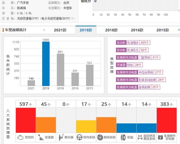Screen dimensions: 180x144
Task: Select the clutch (离合器) pedal icon
Action: pyautogui.click(x=61, y=138)
